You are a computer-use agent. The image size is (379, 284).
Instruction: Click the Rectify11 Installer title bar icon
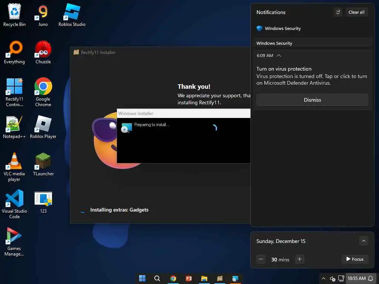click(x=76, y=52)
